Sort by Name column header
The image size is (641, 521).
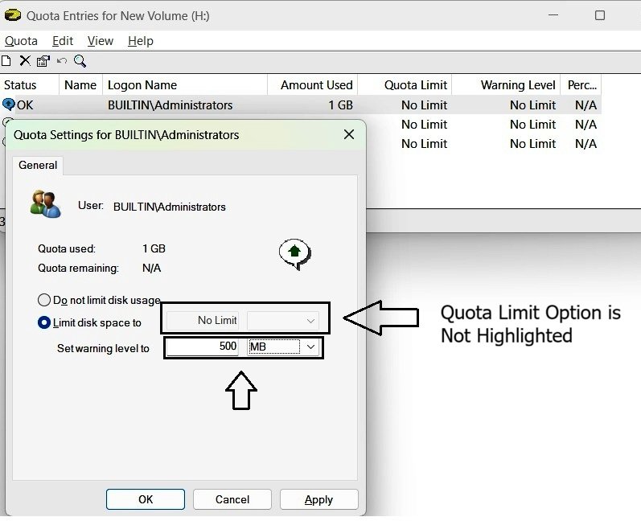coord(80,85)
